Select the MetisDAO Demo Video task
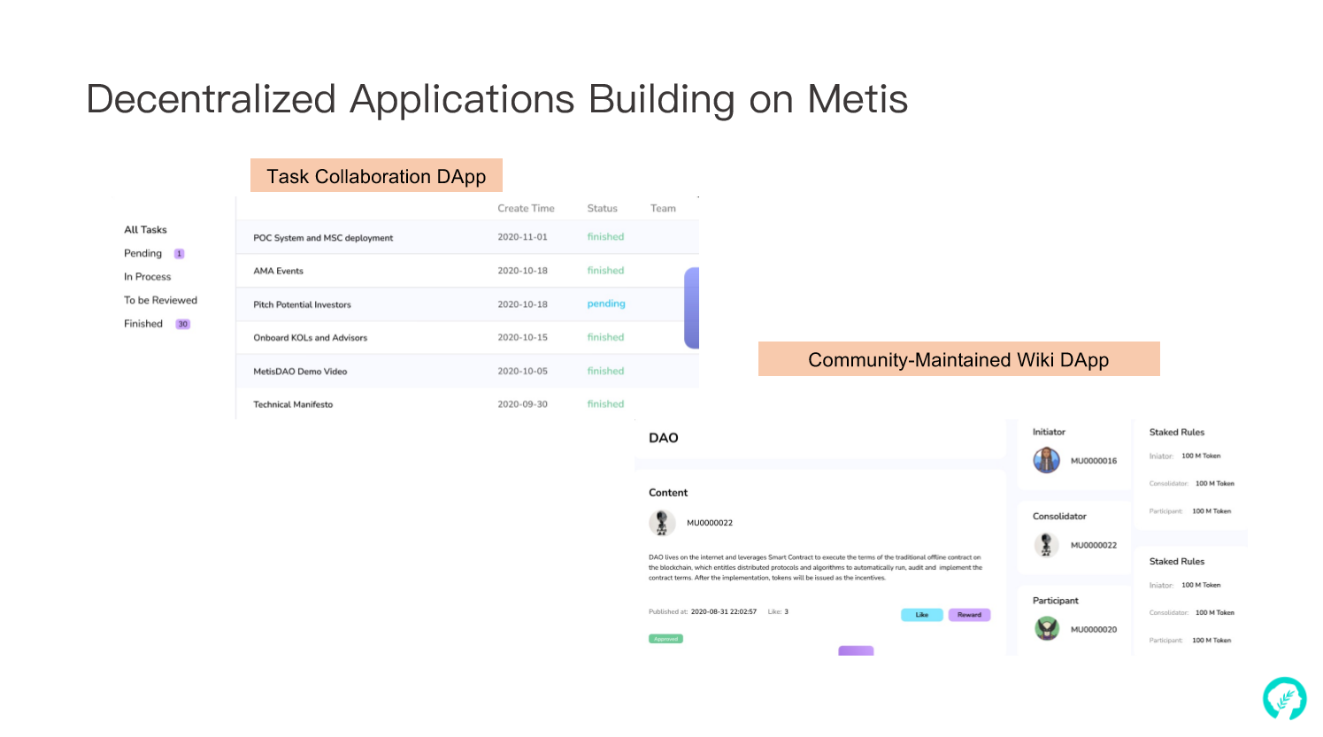 tap(300, 372)
